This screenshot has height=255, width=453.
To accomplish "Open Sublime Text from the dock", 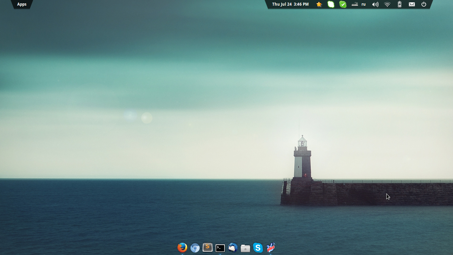I will coord(208,247).
